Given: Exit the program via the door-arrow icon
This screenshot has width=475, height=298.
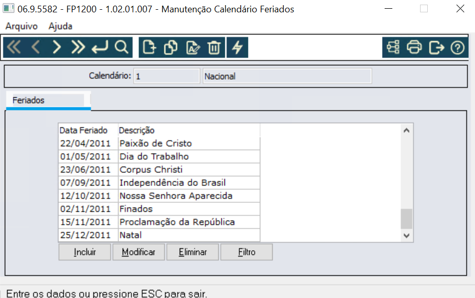Looking at the screenshot, I should point(436,47).
